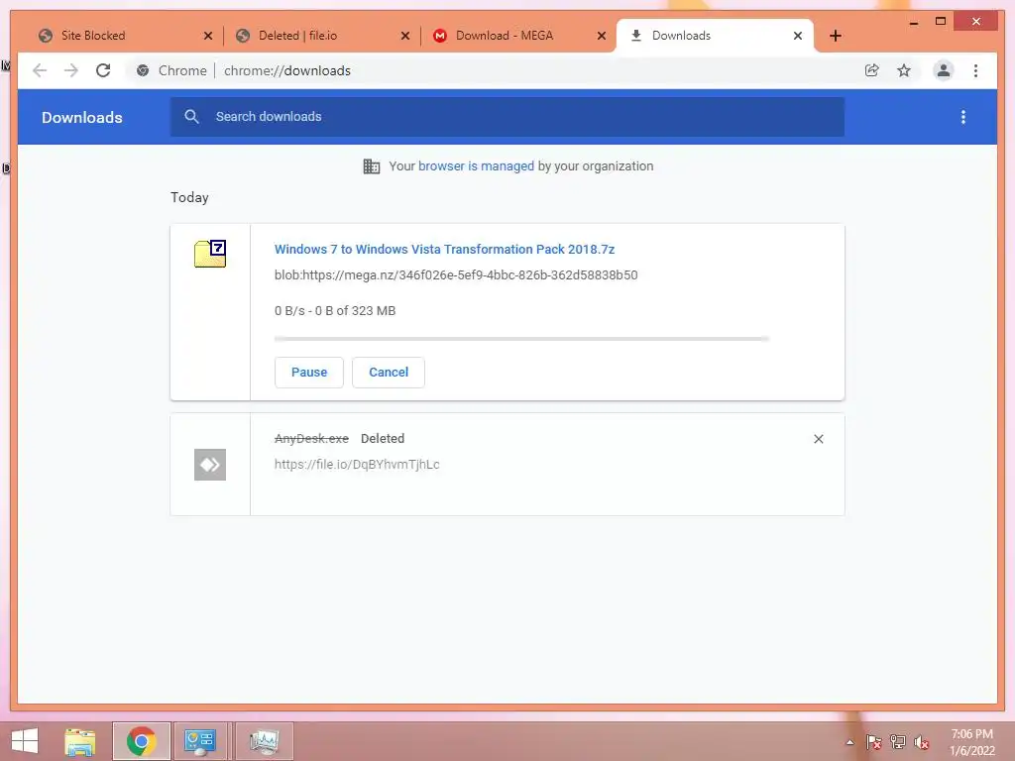Image resolution: width=1015 pixels, height=761 pixels.
Task: Reload the current page
Action: coord(103,70)
